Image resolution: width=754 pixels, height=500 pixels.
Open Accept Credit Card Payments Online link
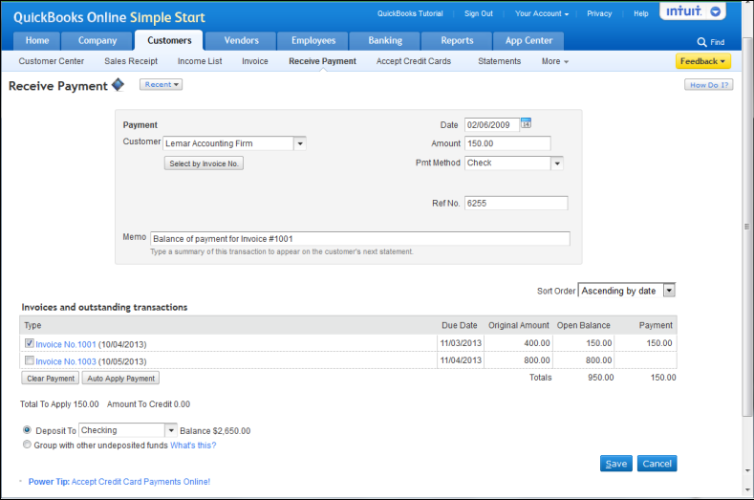pos(140,482)
